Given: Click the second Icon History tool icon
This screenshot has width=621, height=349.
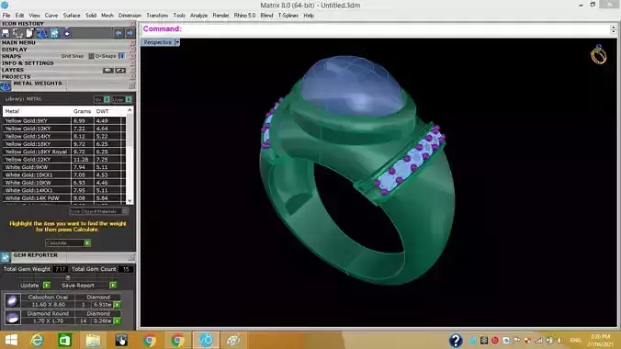Looking at the screenshot, I should coord(17,33).
